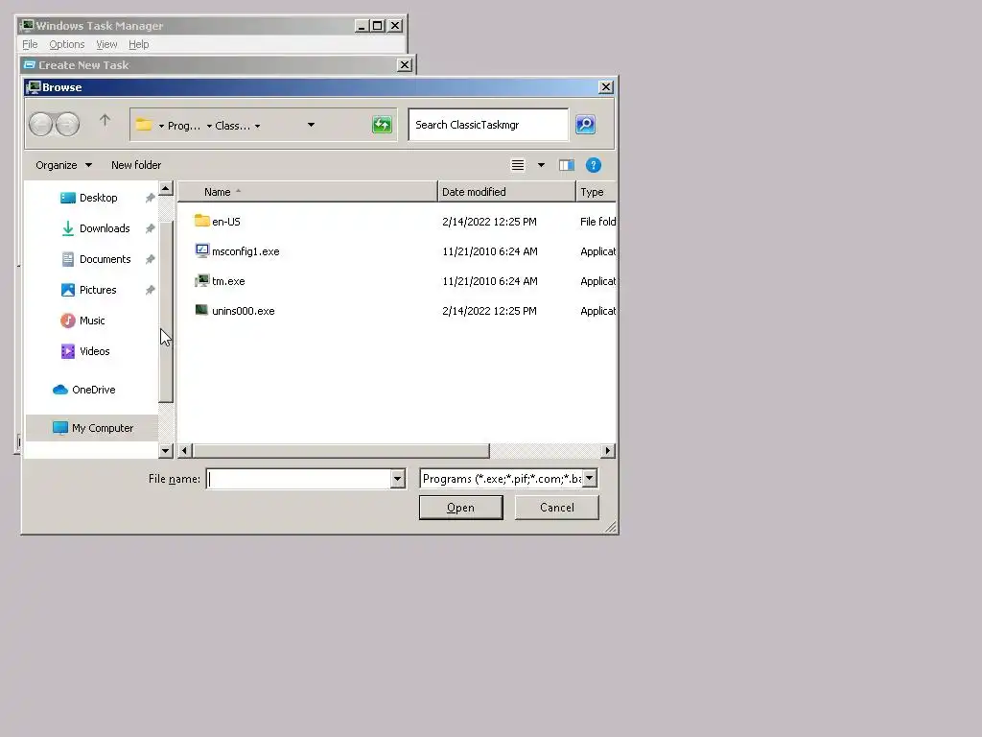Select the tm.exe file name

[x=228, y=281]
